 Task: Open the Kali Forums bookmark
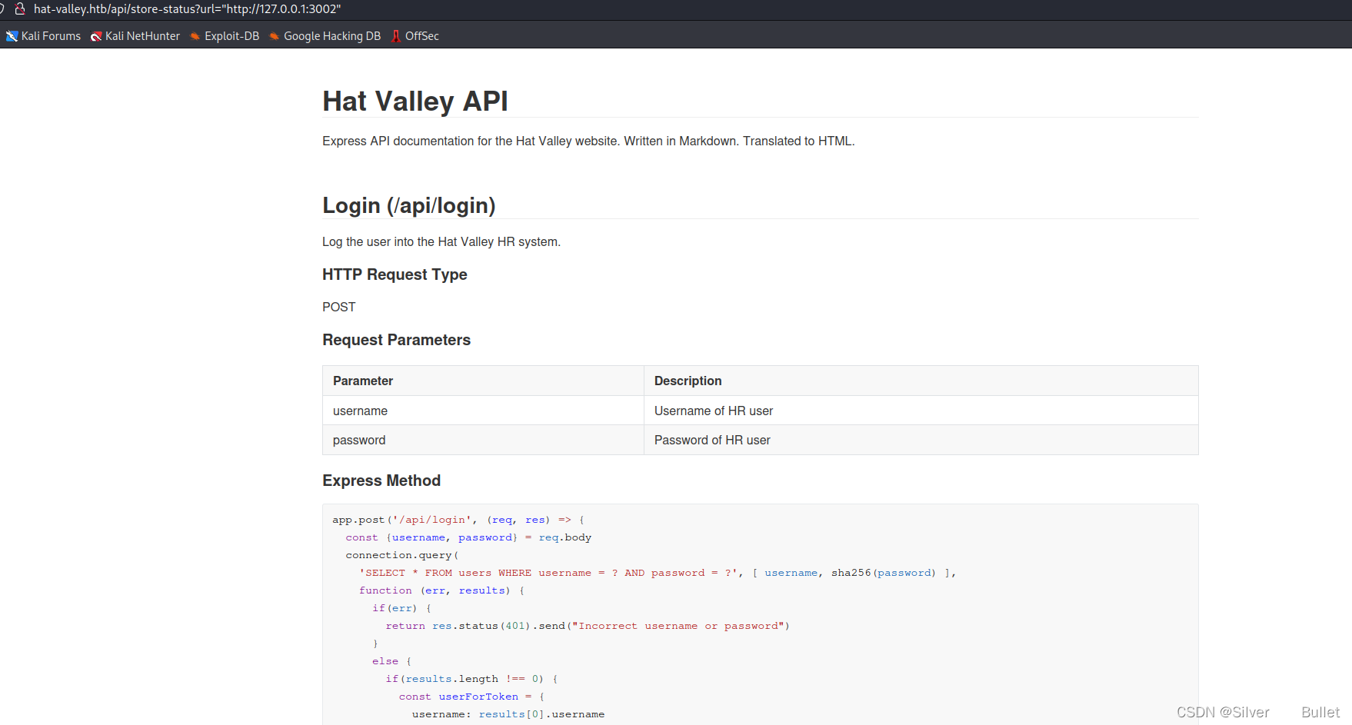tap(43, 36)
